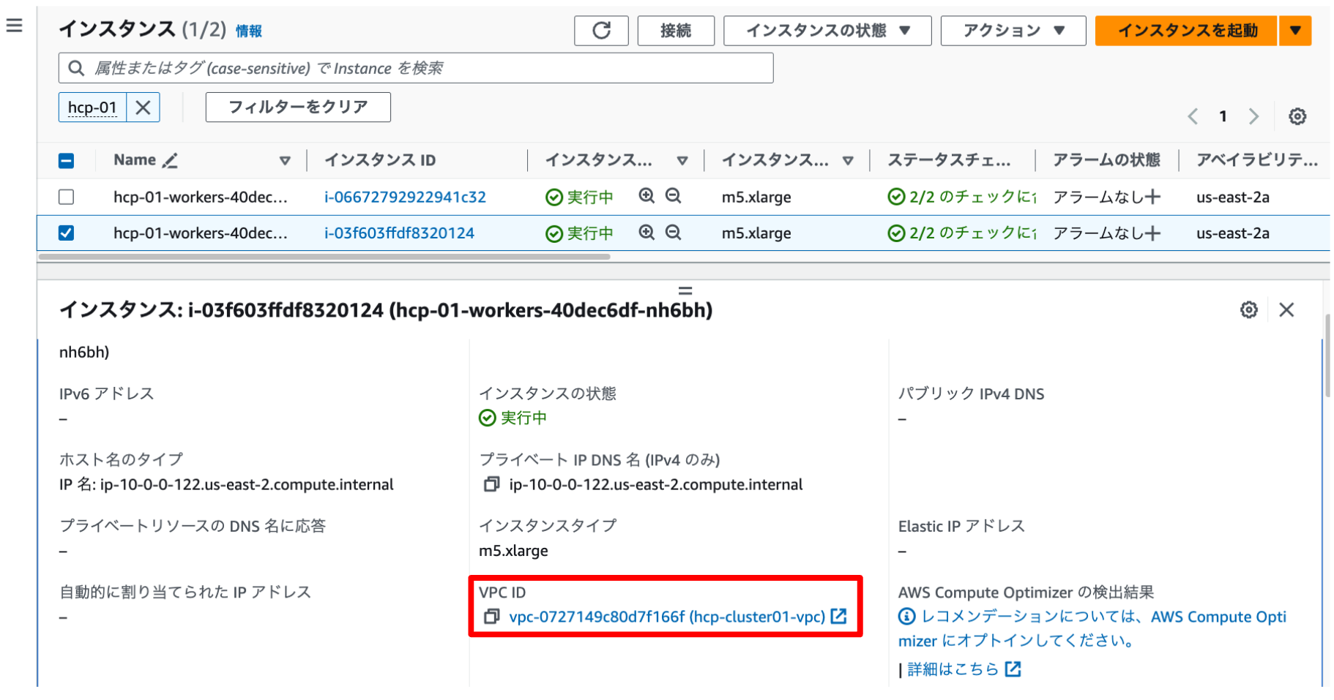Toggle the select-all instances checkbox
The width and height of the screenshot is (1334, 700).
coord(66,161)
